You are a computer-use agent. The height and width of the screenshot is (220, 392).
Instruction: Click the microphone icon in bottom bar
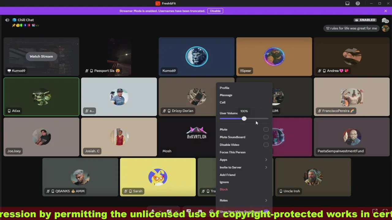pos(153,211)
